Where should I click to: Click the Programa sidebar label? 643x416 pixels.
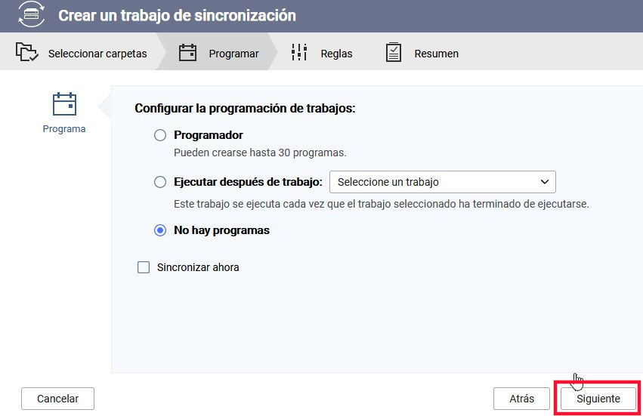click(64, 129)
